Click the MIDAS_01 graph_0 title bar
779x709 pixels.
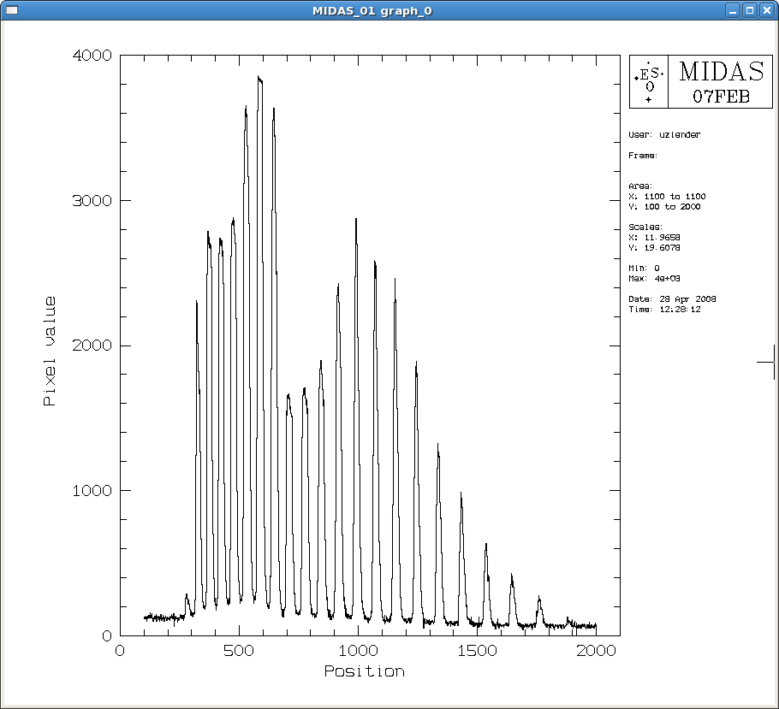(x=372, y=11)
